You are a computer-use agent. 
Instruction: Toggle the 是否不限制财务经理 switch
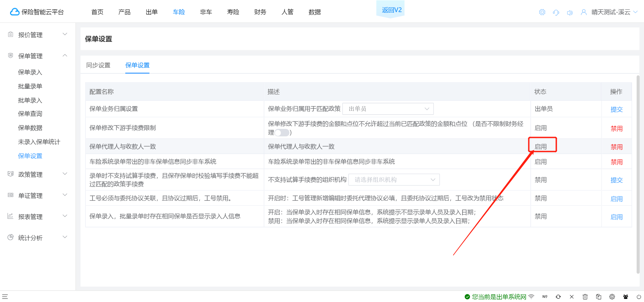click(x=282, y=133)
